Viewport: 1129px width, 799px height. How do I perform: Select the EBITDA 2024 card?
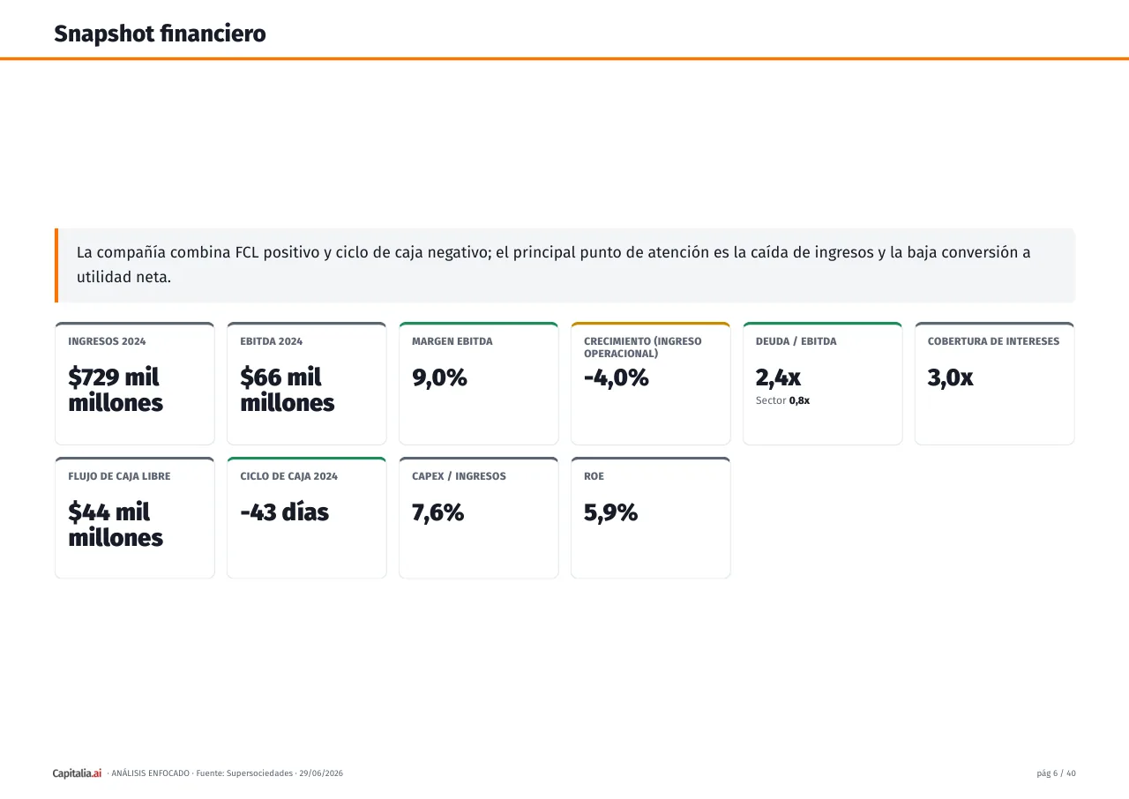point(307,384)
